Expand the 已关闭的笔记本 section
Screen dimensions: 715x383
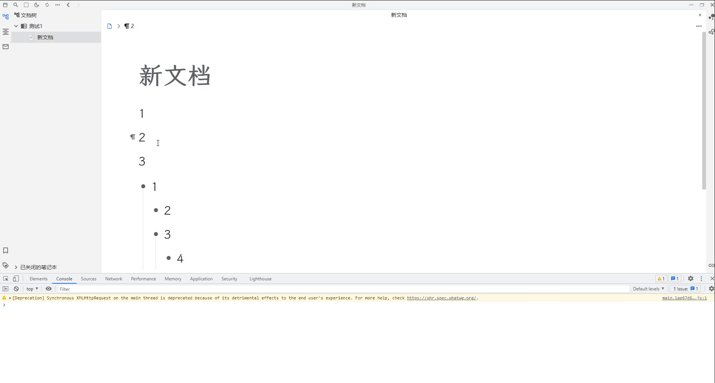16,267
